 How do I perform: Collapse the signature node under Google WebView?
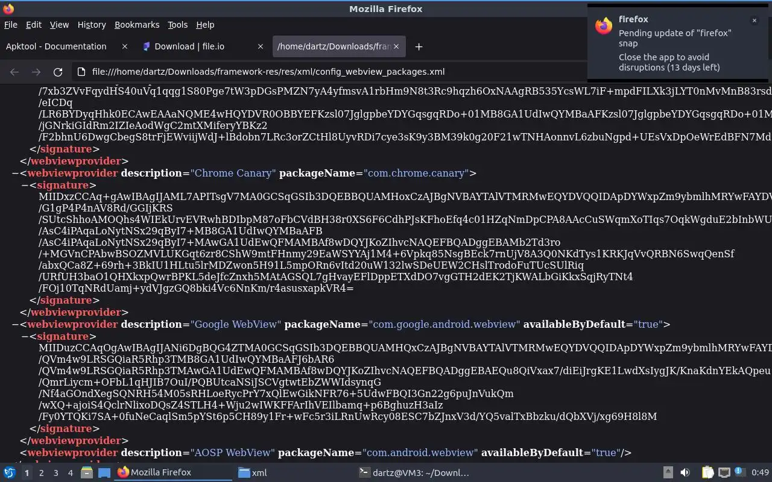[x=25, y=336]
